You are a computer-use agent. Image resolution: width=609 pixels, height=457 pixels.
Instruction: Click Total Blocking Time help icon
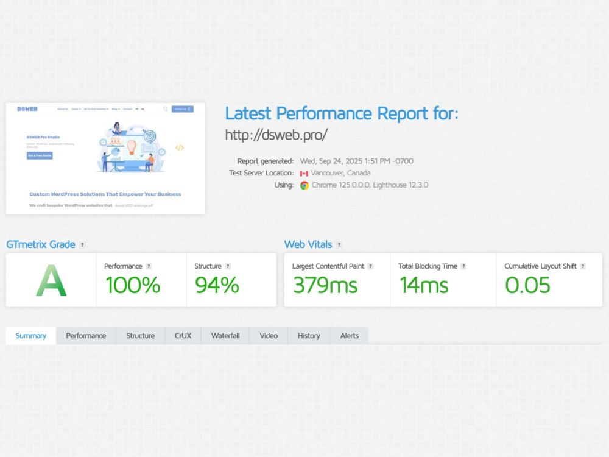pyautogui.click(x=463, y=266)
